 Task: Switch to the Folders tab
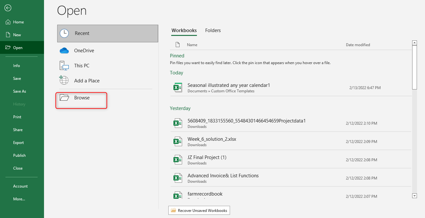213,30
